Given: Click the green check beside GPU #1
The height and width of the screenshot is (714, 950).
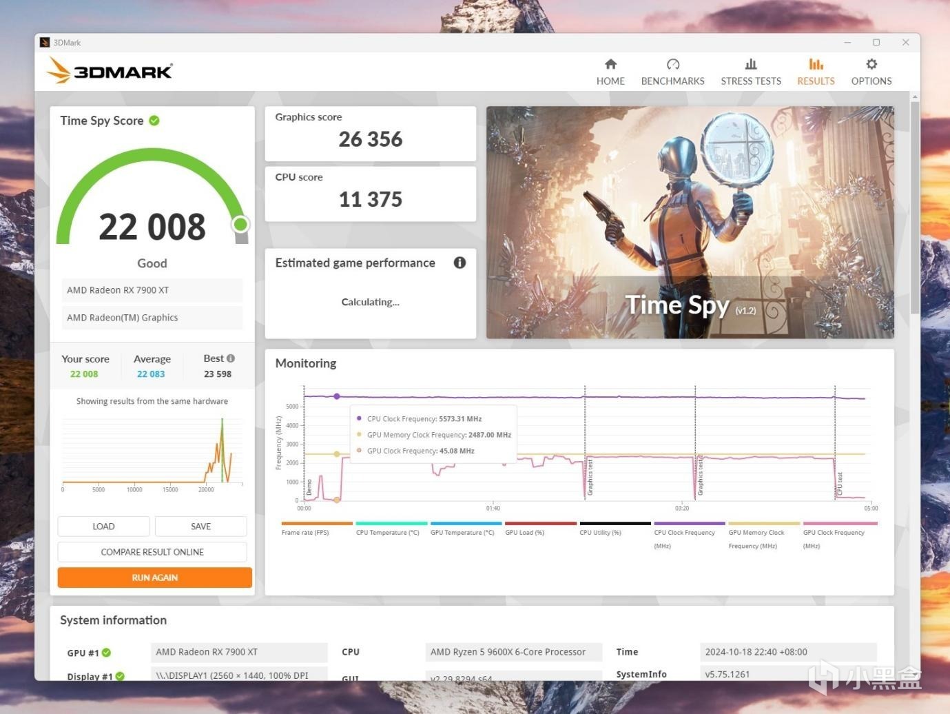Looking at the screenshot, I should pyautogui.click(x=107, y=653).
